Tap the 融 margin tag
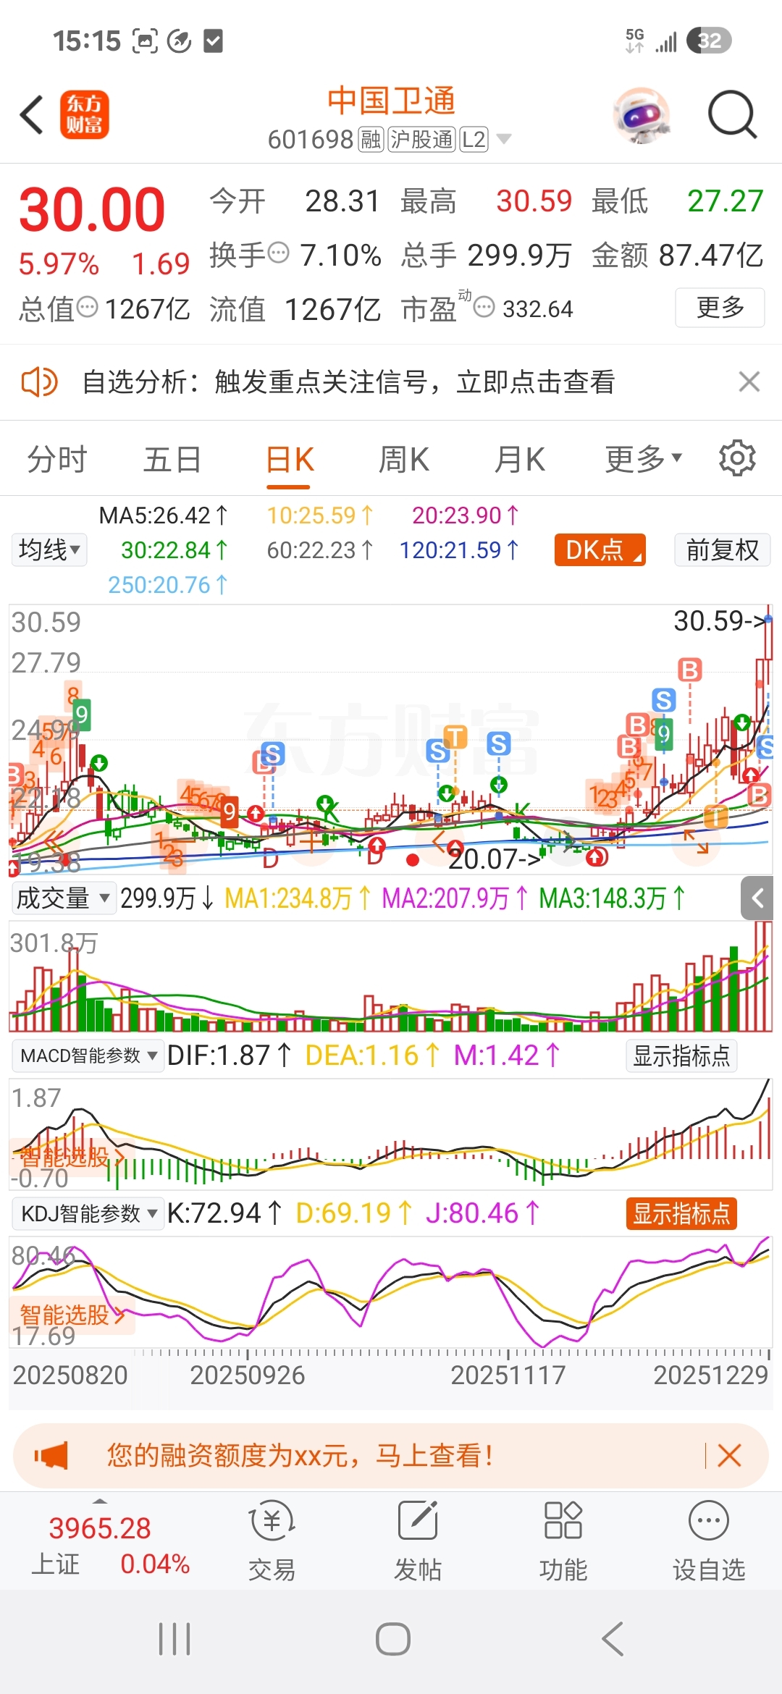782x1694 pixels. coord(371,139)
